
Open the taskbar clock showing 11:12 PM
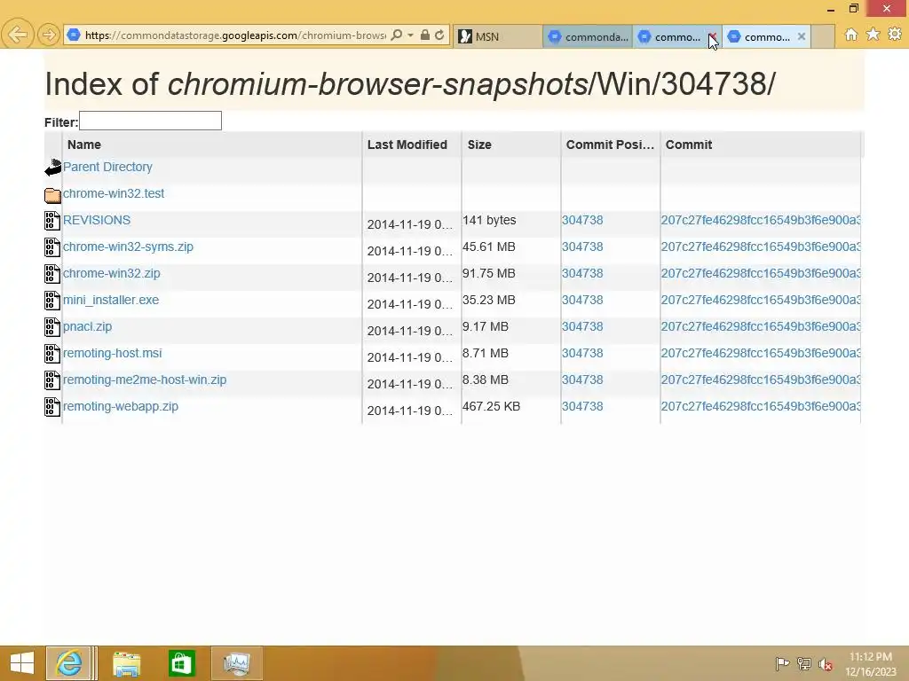click(x=871, y=664)
